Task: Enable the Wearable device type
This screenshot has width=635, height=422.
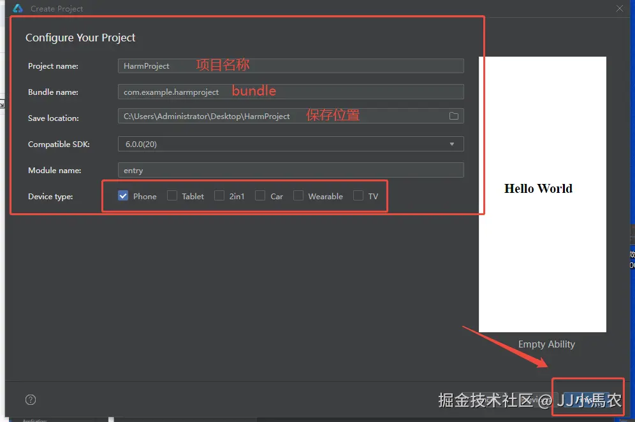Action: (298, 195)
